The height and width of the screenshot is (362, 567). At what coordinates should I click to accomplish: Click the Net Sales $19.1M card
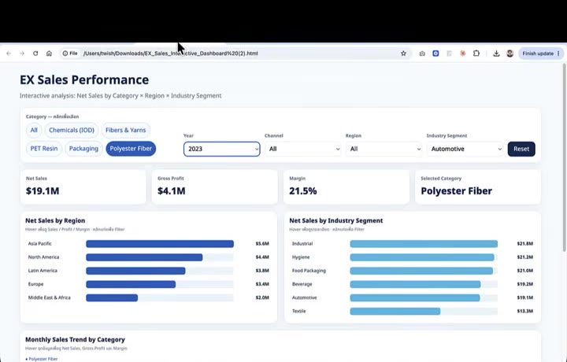83,187
